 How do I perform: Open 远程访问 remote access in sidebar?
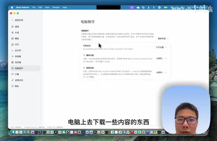[17, 80]
